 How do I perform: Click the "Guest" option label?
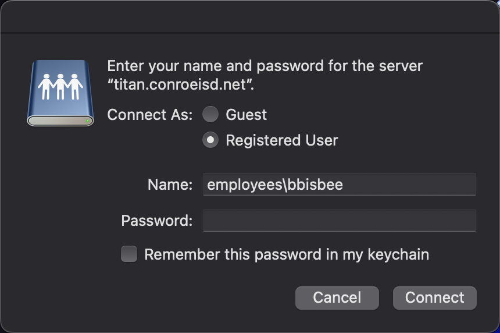247,115
